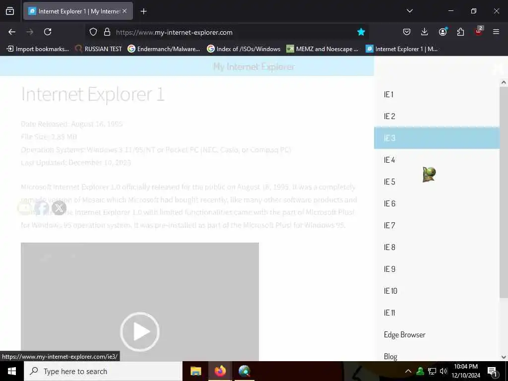The width and height of the screenshot is (508, 381).
Task: Open the Extensions panel
Action: (460, 32)
